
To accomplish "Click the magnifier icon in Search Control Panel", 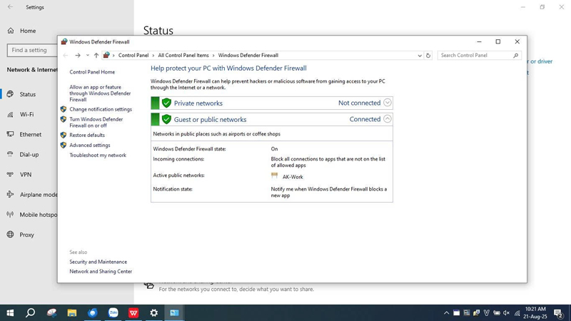I will point(515,56).
